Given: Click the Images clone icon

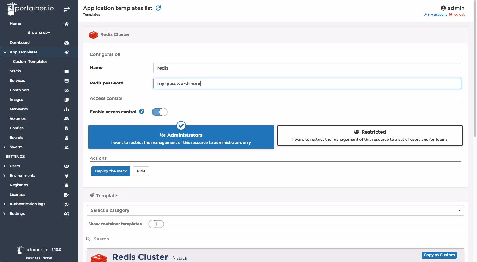Looking at the screenshot, I should [x=66, y=100].
